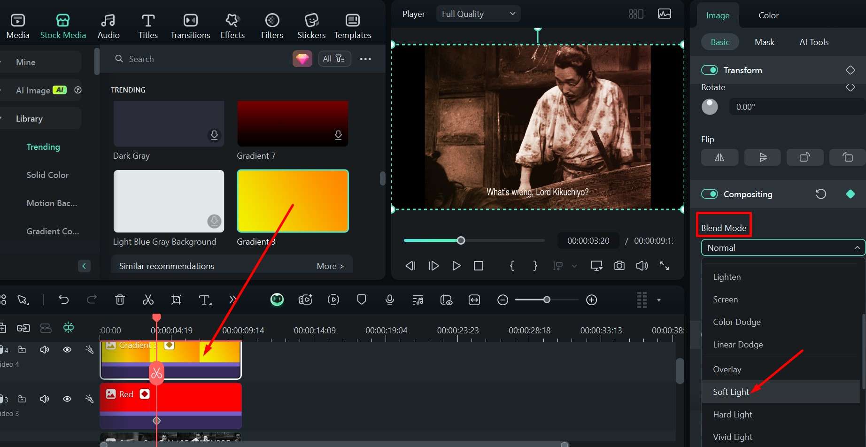Click the More link in recommendations

coord(330,266)
